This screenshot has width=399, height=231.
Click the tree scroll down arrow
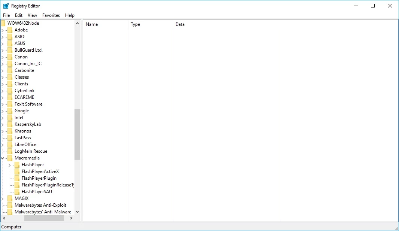click(77, 212)
